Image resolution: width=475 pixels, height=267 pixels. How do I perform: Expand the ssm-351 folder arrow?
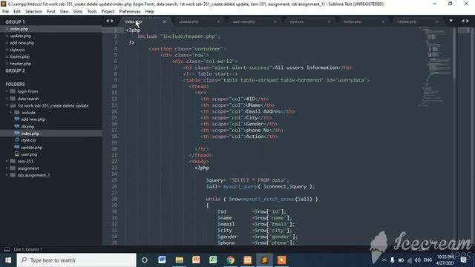point(7,162)
